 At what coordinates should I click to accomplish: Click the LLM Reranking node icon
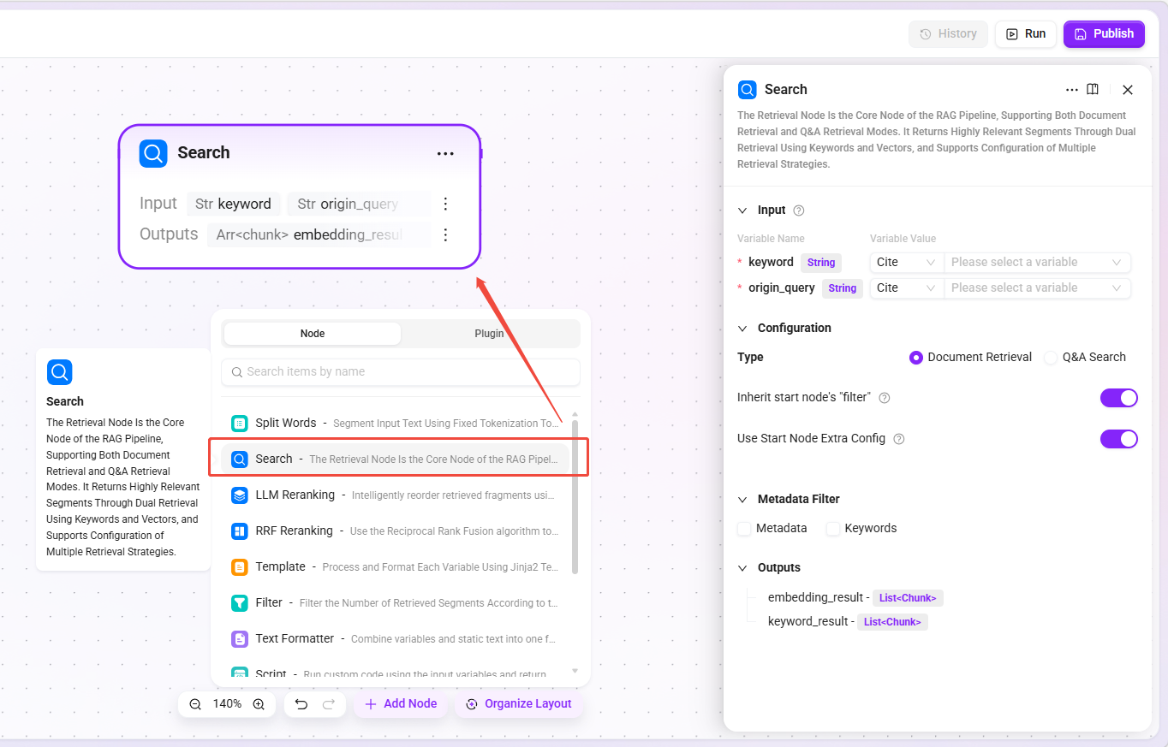[240, 495]
